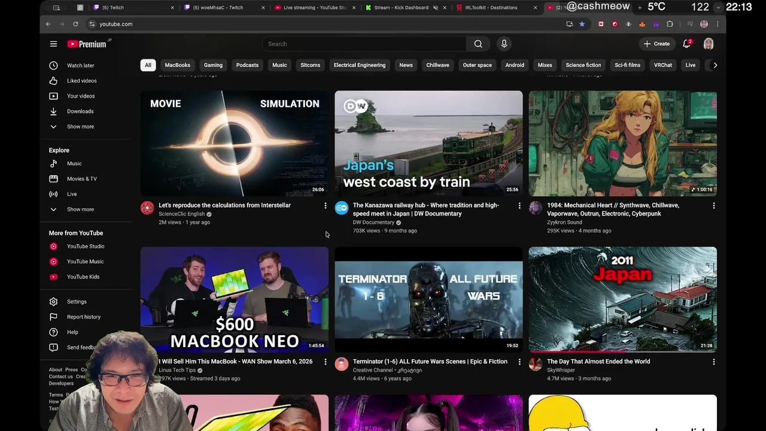The width and height of the screenshot is (766, 431).
Task: Open YouTube Kids link
Action: (x=83, y=277)
